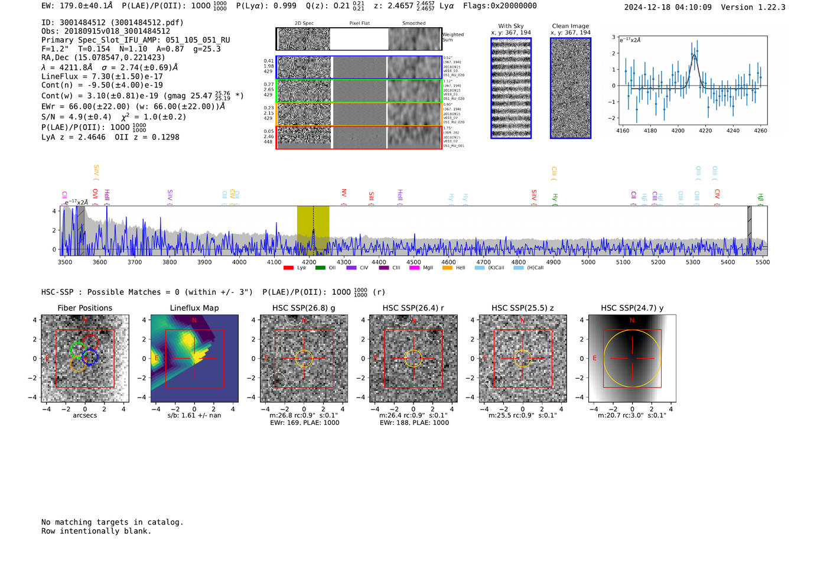
Task: Open the Weighted Sum 2D spectrum strip
Action: (x=359, y=39)
